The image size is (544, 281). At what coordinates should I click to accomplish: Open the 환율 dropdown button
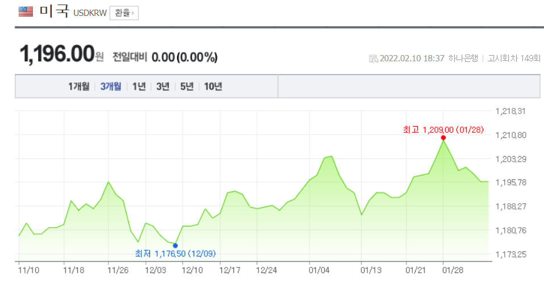tap(124, 13)
